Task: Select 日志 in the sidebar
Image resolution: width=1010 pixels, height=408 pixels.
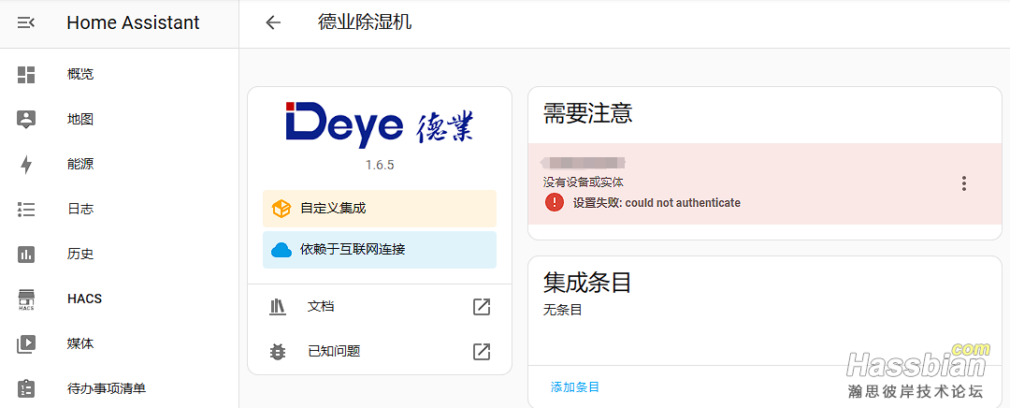Action: (x=119, y=210)
